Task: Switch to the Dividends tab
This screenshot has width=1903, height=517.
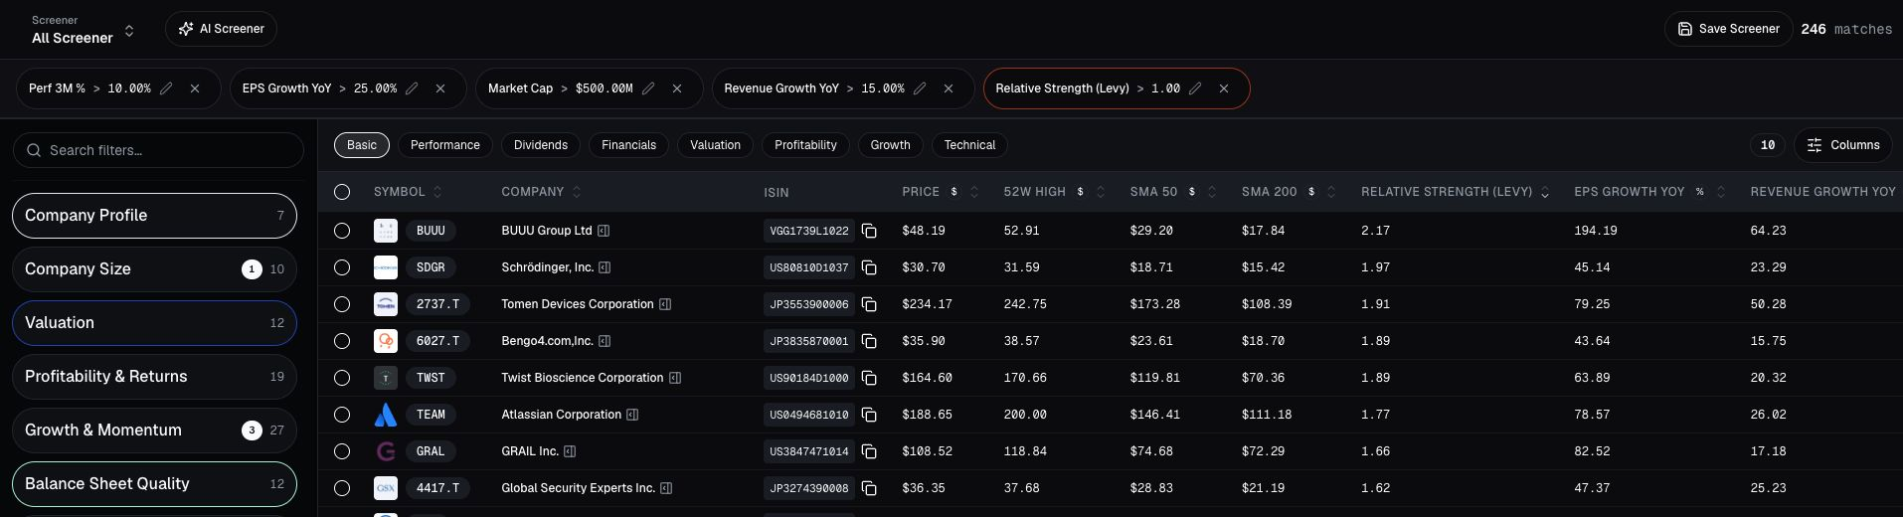Action: coord(541,145)
